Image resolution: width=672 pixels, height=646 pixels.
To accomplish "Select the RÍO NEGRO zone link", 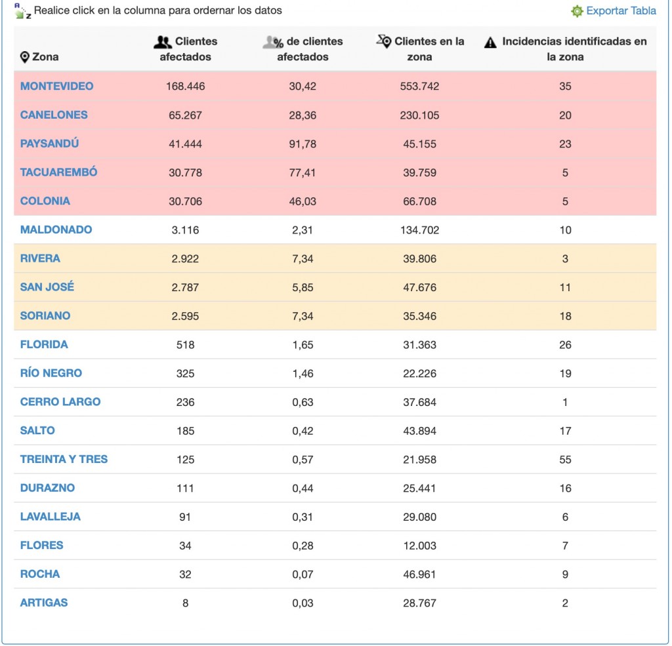I will [51, 373].
